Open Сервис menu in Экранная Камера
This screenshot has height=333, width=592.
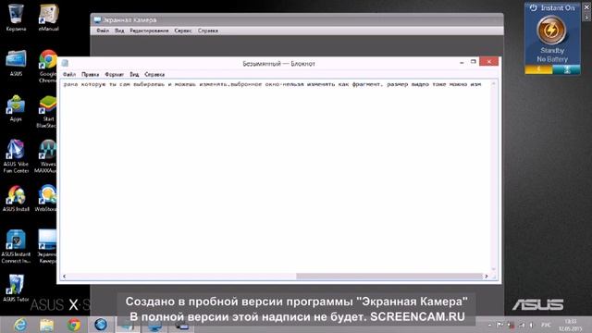(x=183, y=31)
